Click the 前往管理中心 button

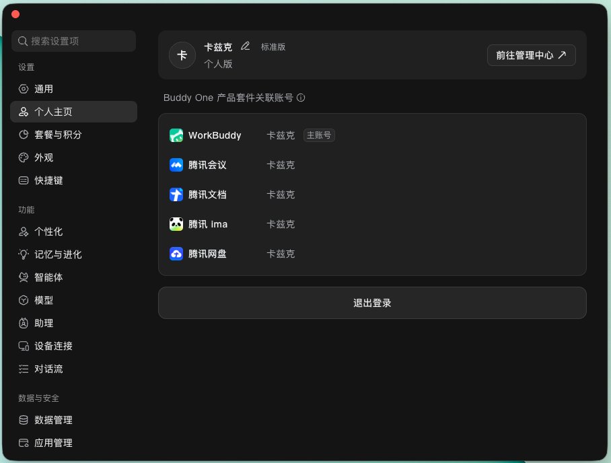pos(531,55)
